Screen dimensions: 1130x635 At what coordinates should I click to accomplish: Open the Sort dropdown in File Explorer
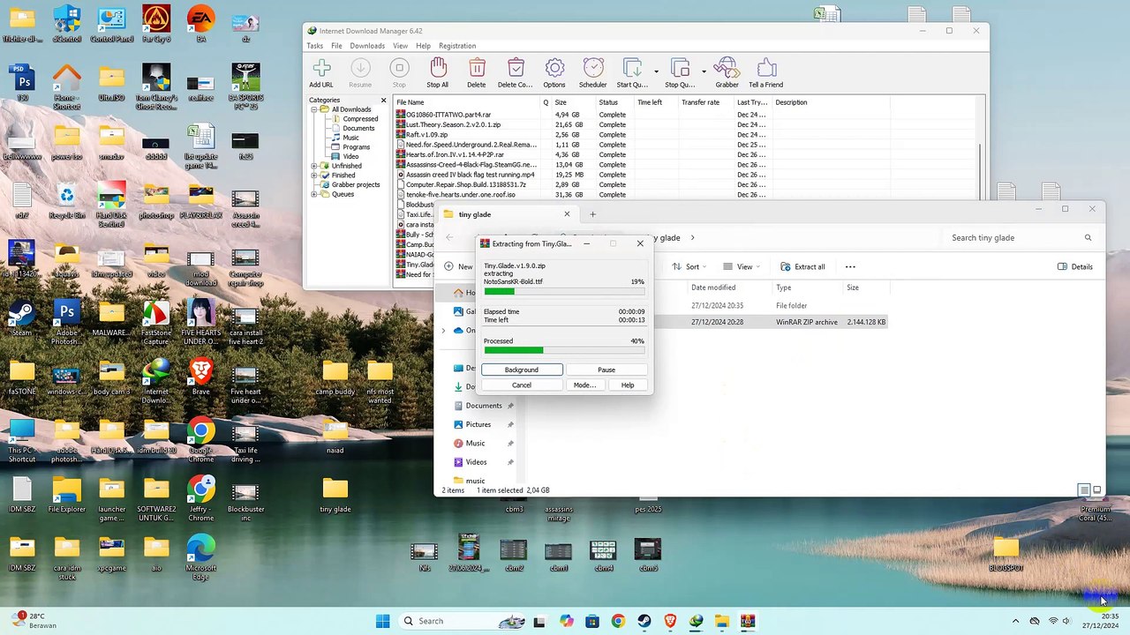691,266
